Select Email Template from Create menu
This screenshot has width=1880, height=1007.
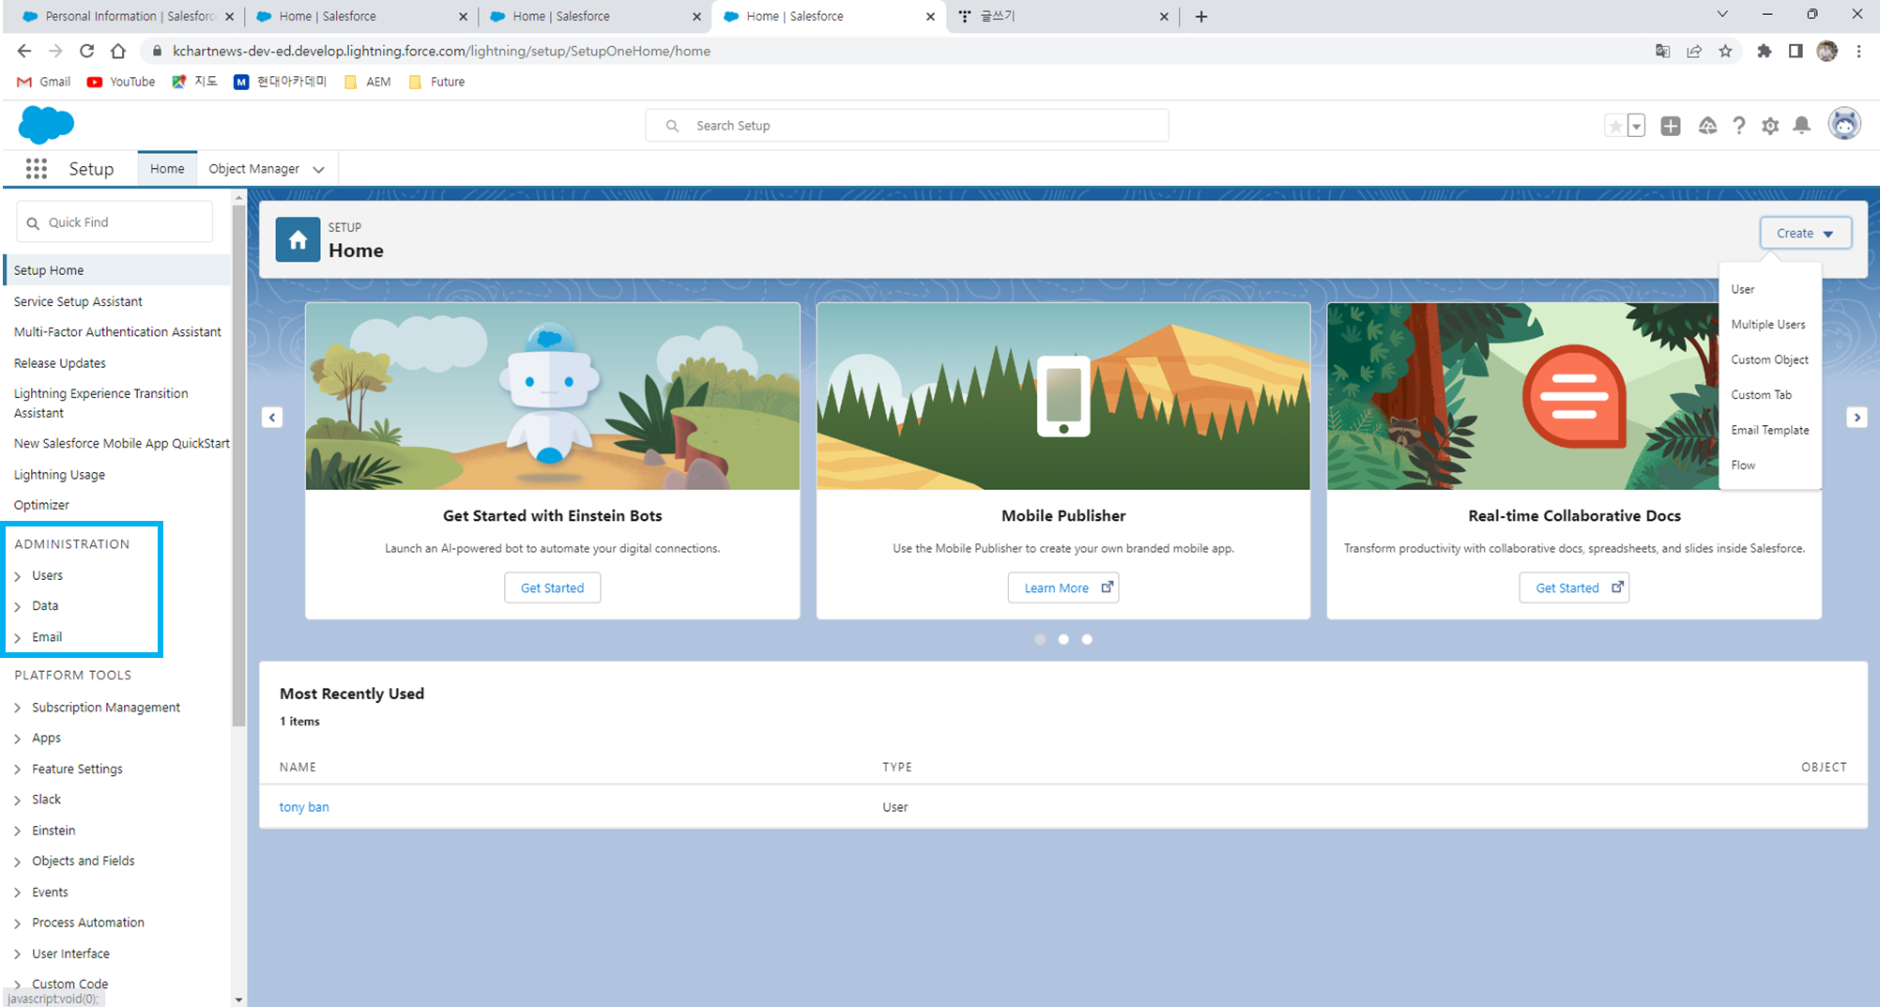[1770, 430]
